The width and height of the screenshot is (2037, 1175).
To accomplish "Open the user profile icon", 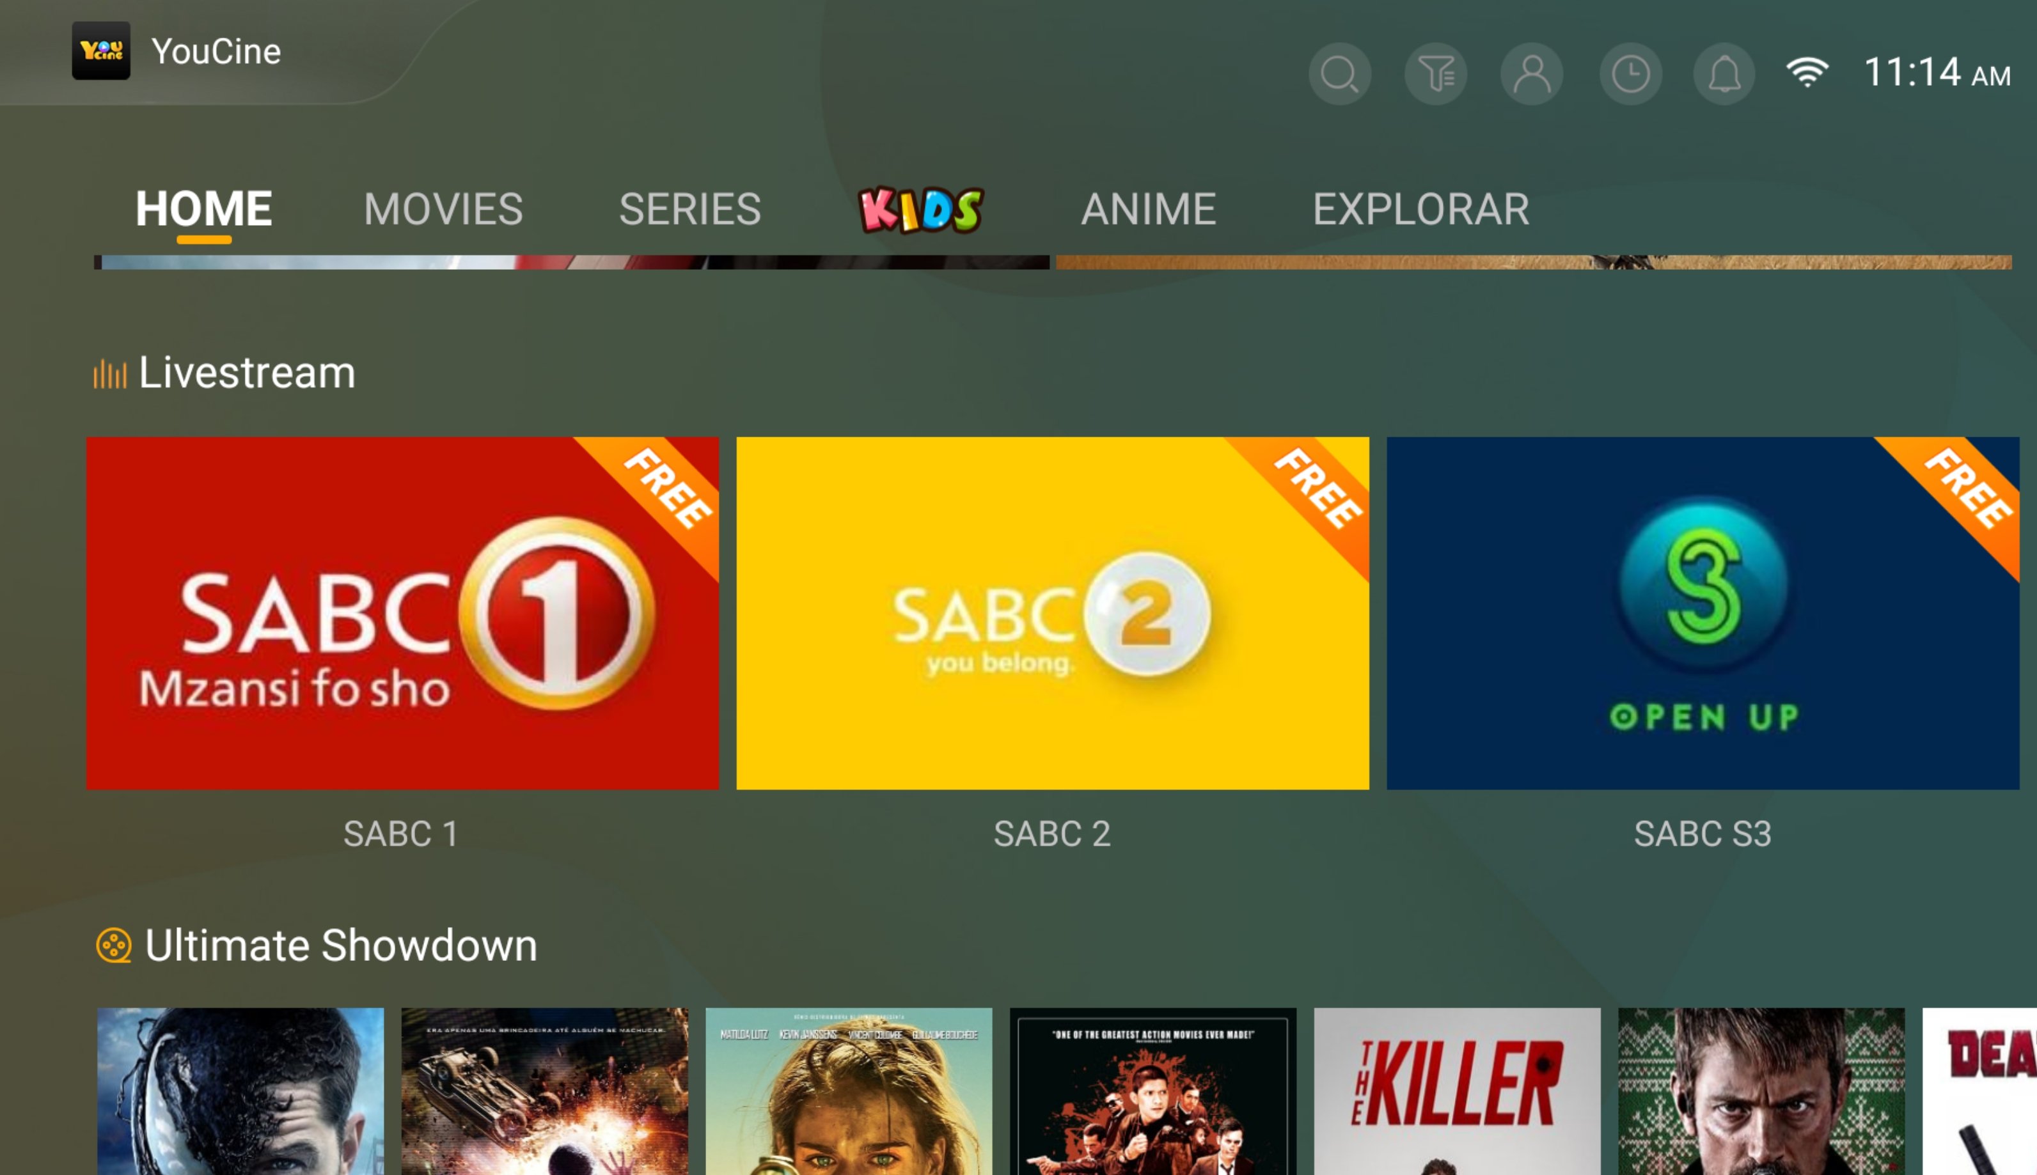I will point(1532,74).
